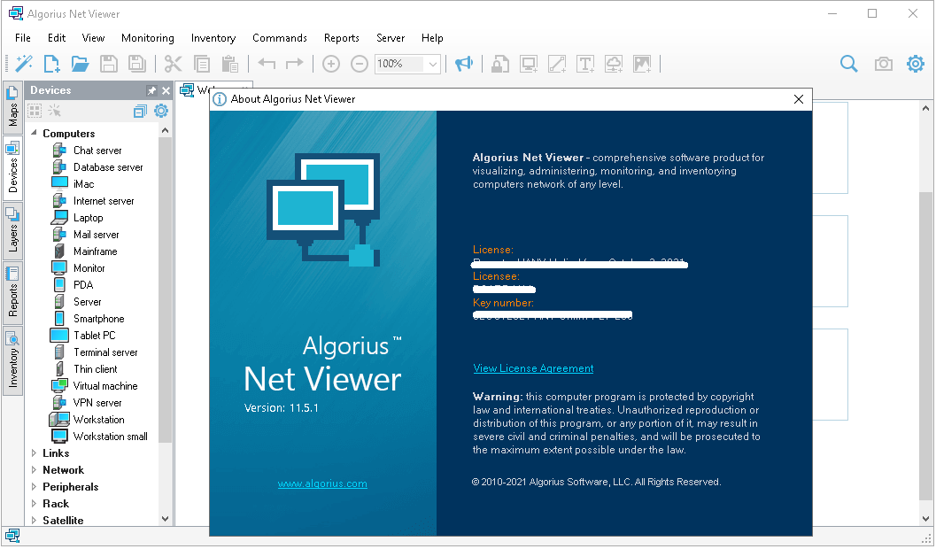
Task: Copy the selection in the toolbar
Action: [x=202, y=63]
